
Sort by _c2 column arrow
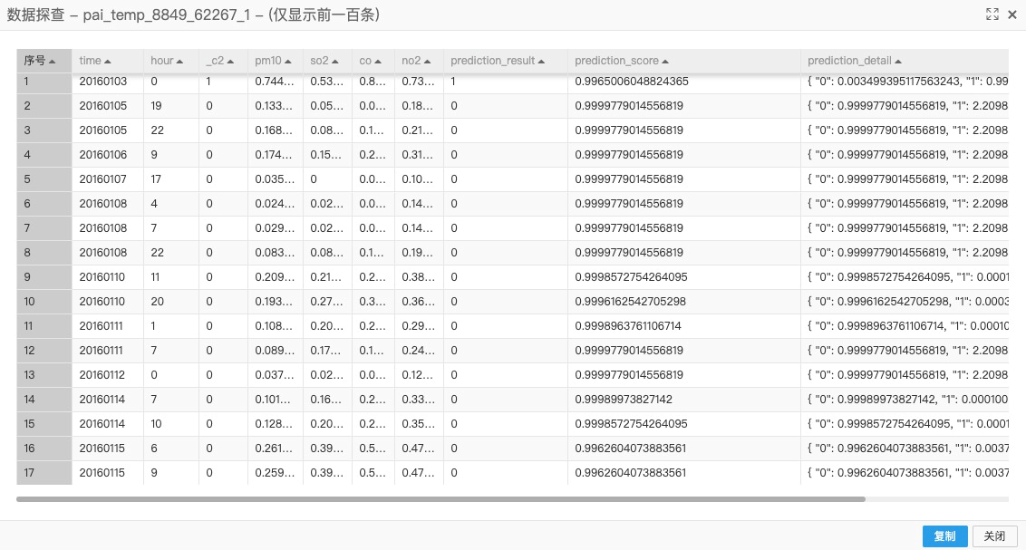click(x=230, y=62)
